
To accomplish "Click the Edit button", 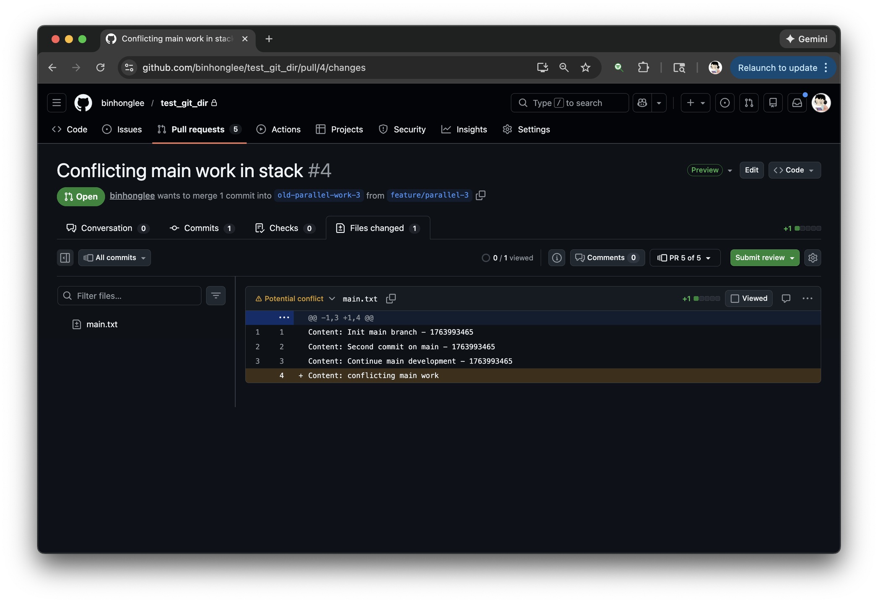I will coord(751,170).
